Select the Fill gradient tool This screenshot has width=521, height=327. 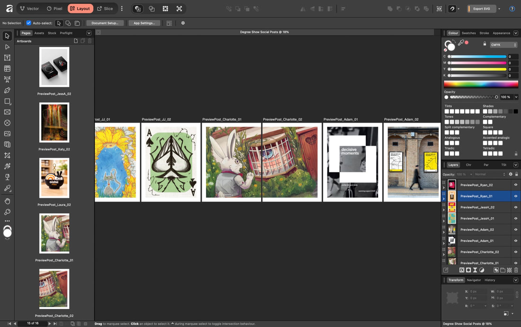7,166
